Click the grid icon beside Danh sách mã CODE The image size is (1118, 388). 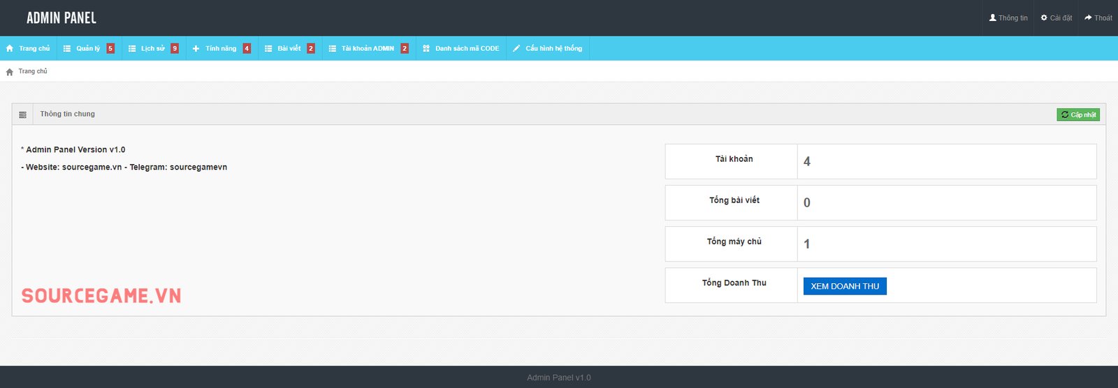[x=426, y=49]
